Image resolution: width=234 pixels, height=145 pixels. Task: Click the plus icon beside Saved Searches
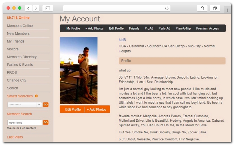[x=36, y=96]
